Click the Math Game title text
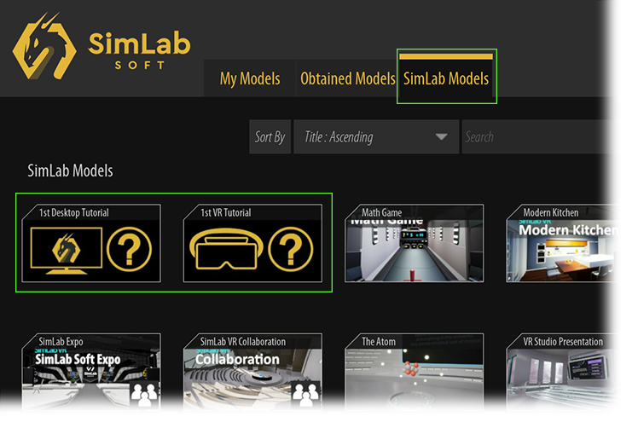Viewport: 638px width, 428px height. click(x=381, y=213)
